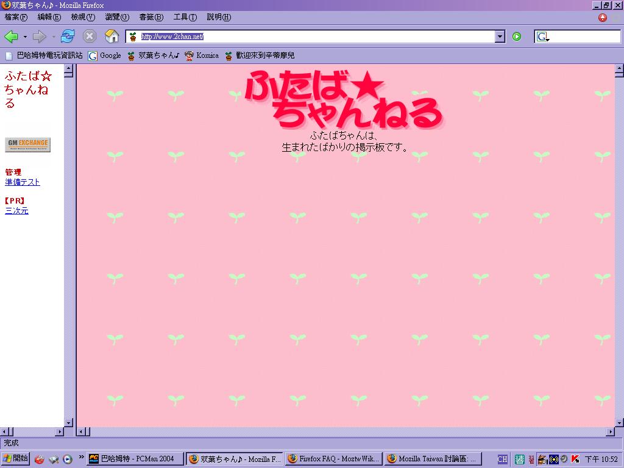Expand the address bar URL dropdown
This screenshot has height=468, width=624.
500,37
